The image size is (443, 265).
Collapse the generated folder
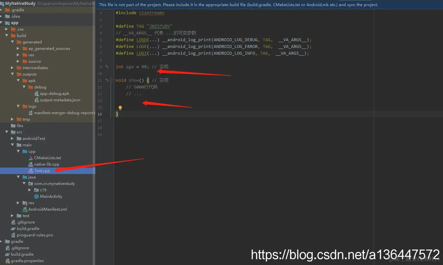click(x=13, y=42)
